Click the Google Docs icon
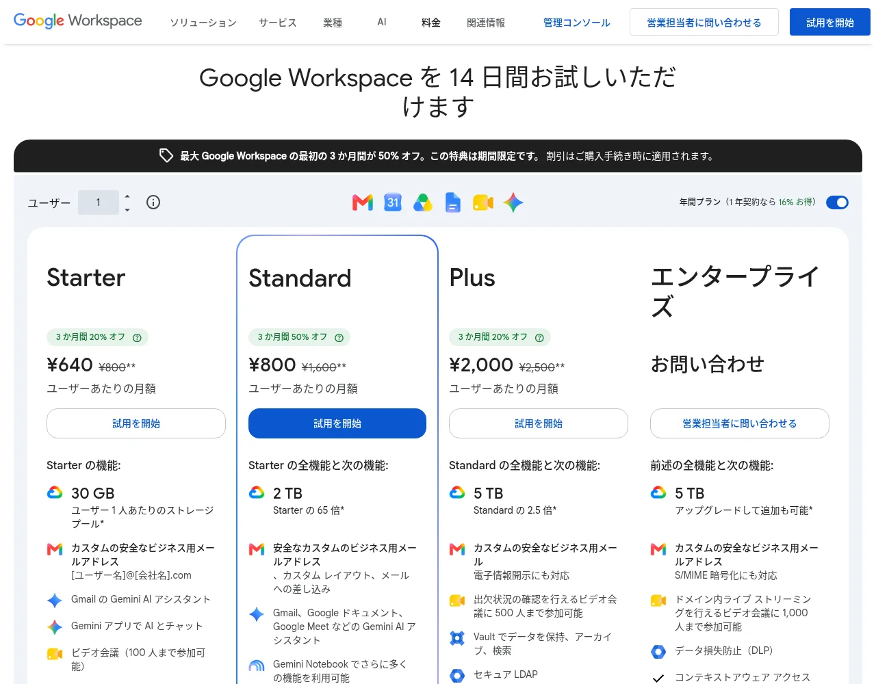 pyautogui.click(x=453, y=202)
